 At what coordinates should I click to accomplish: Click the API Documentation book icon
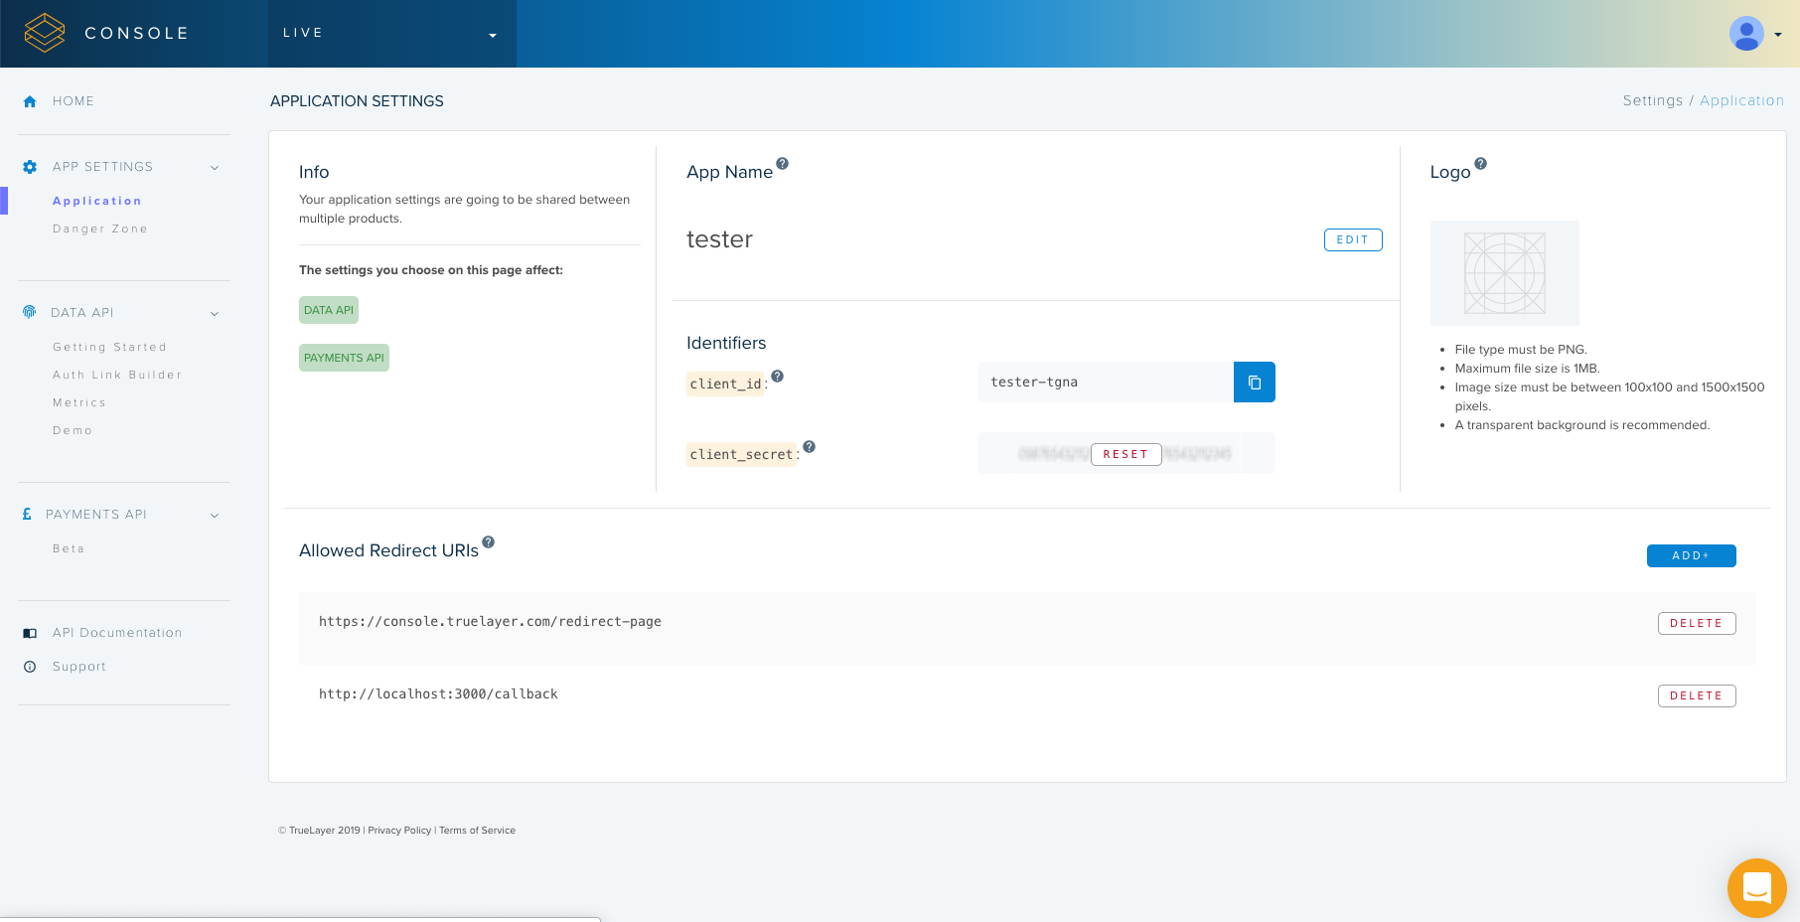pyautogui.click(x=30, y=633)
